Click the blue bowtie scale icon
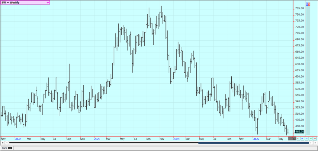Image resolution: width=318 pixels, height=151 pixels. pos(307,139)
